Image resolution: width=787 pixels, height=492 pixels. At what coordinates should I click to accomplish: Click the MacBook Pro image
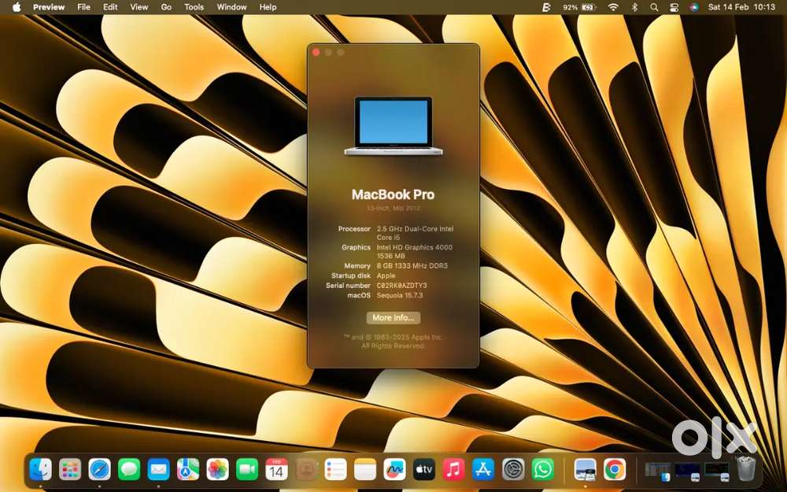click(x=393, y=126)
